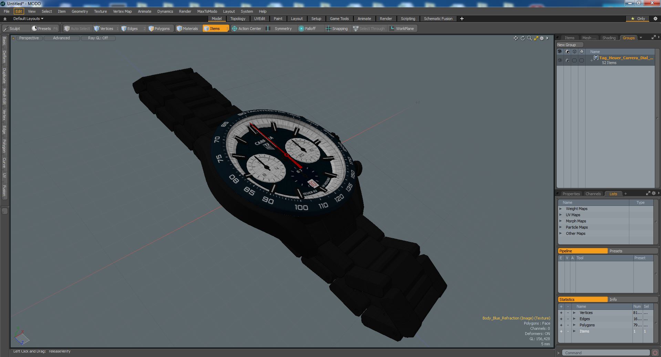
Task: Add a new tab beside Lists
Action: coord(626,194)
